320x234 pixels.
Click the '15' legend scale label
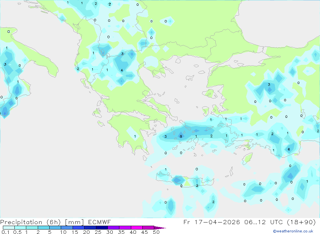pyautogui.click(x=75, y=232)
